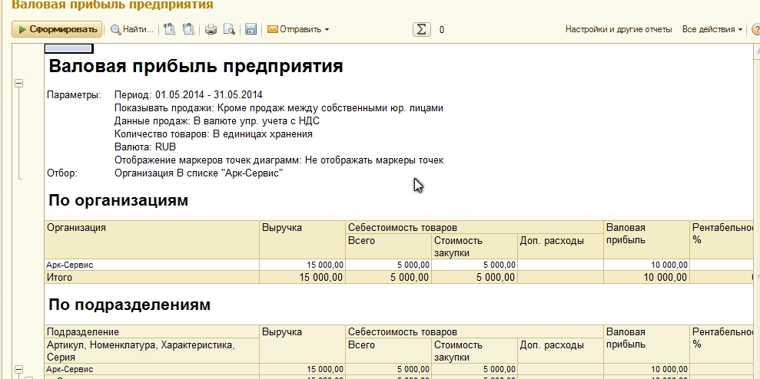Select the Арк-Сервис organization cell
This screenshot has height=379, width=760.
pos(151,265)
